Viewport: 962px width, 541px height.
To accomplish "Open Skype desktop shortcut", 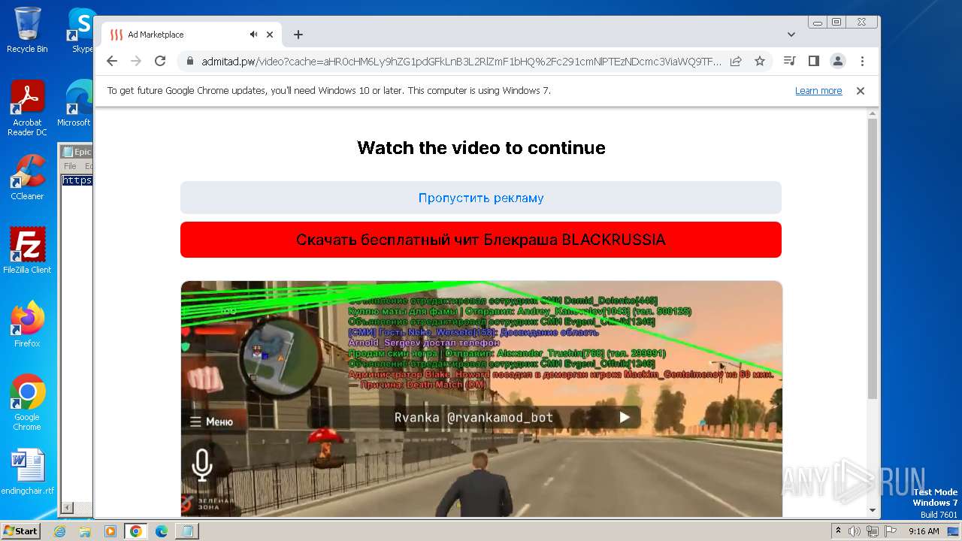I will [81, 30].
